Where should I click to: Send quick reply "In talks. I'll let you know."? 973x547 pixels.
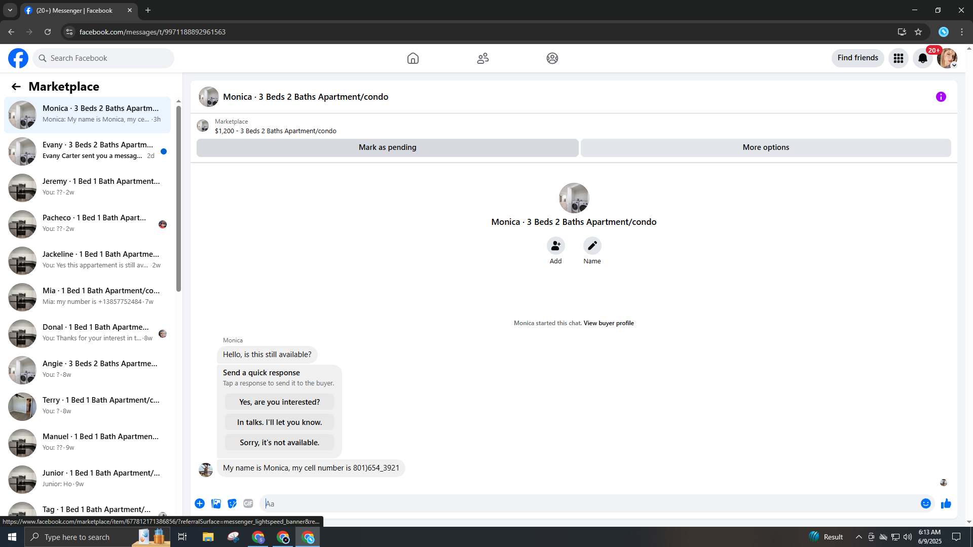click(280, 422)
